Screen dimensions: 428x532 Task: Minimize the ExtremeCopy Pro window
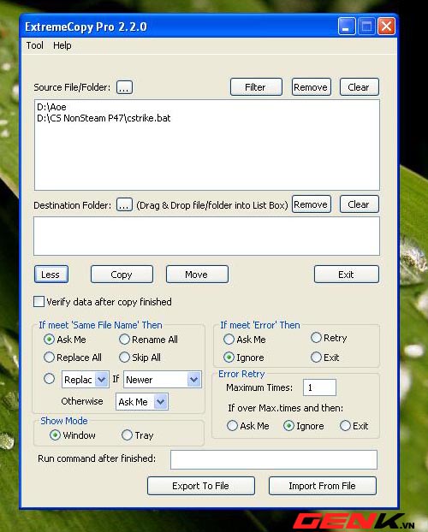tap(347, 27)
